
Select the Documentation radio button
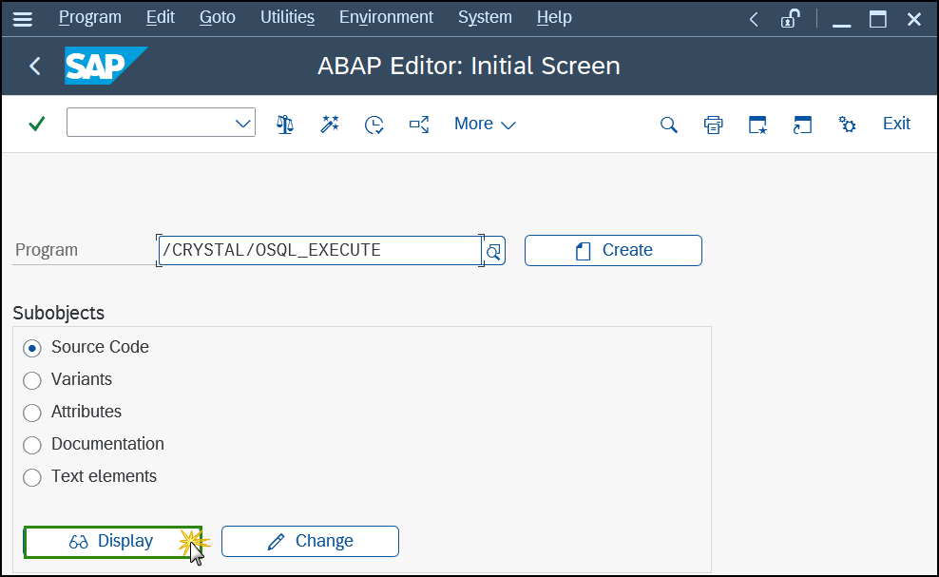[x=31, y=445]
